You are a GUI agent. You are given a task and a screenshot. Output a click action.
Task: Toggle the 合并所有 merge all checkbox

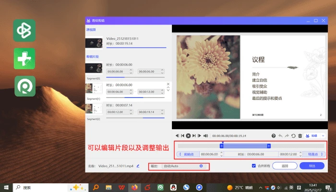254,166
